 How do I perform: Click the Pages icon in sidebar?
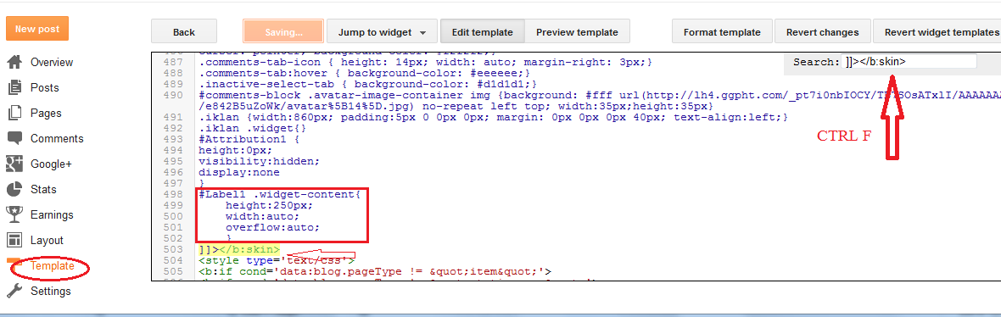(14, 113)
